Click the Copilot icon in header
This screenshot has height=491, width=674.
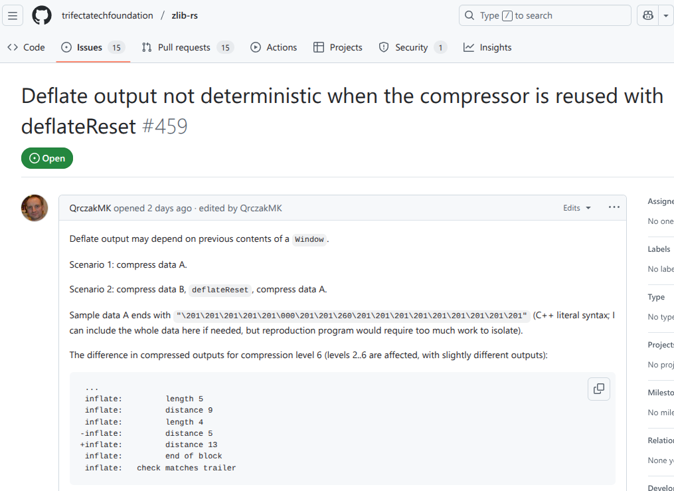coord(647,15)
